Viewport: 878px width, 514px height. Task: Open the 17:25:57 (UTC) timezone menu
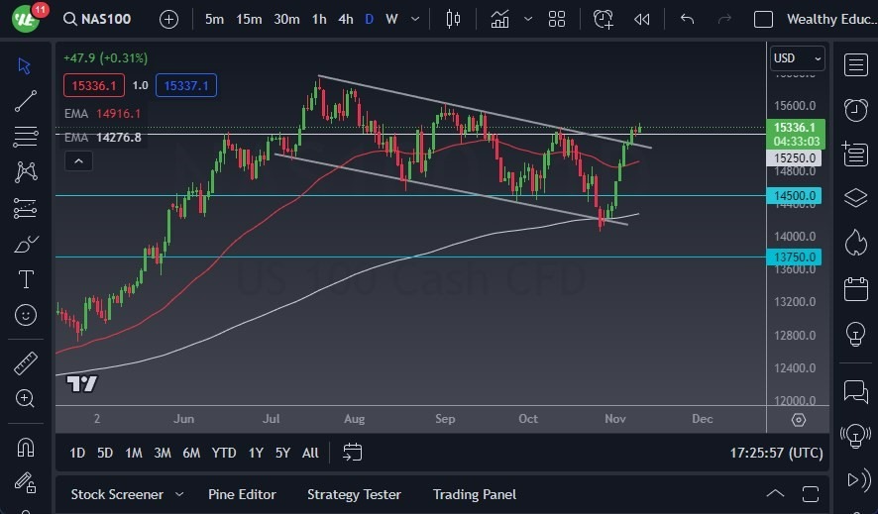(x=776, y=453)
